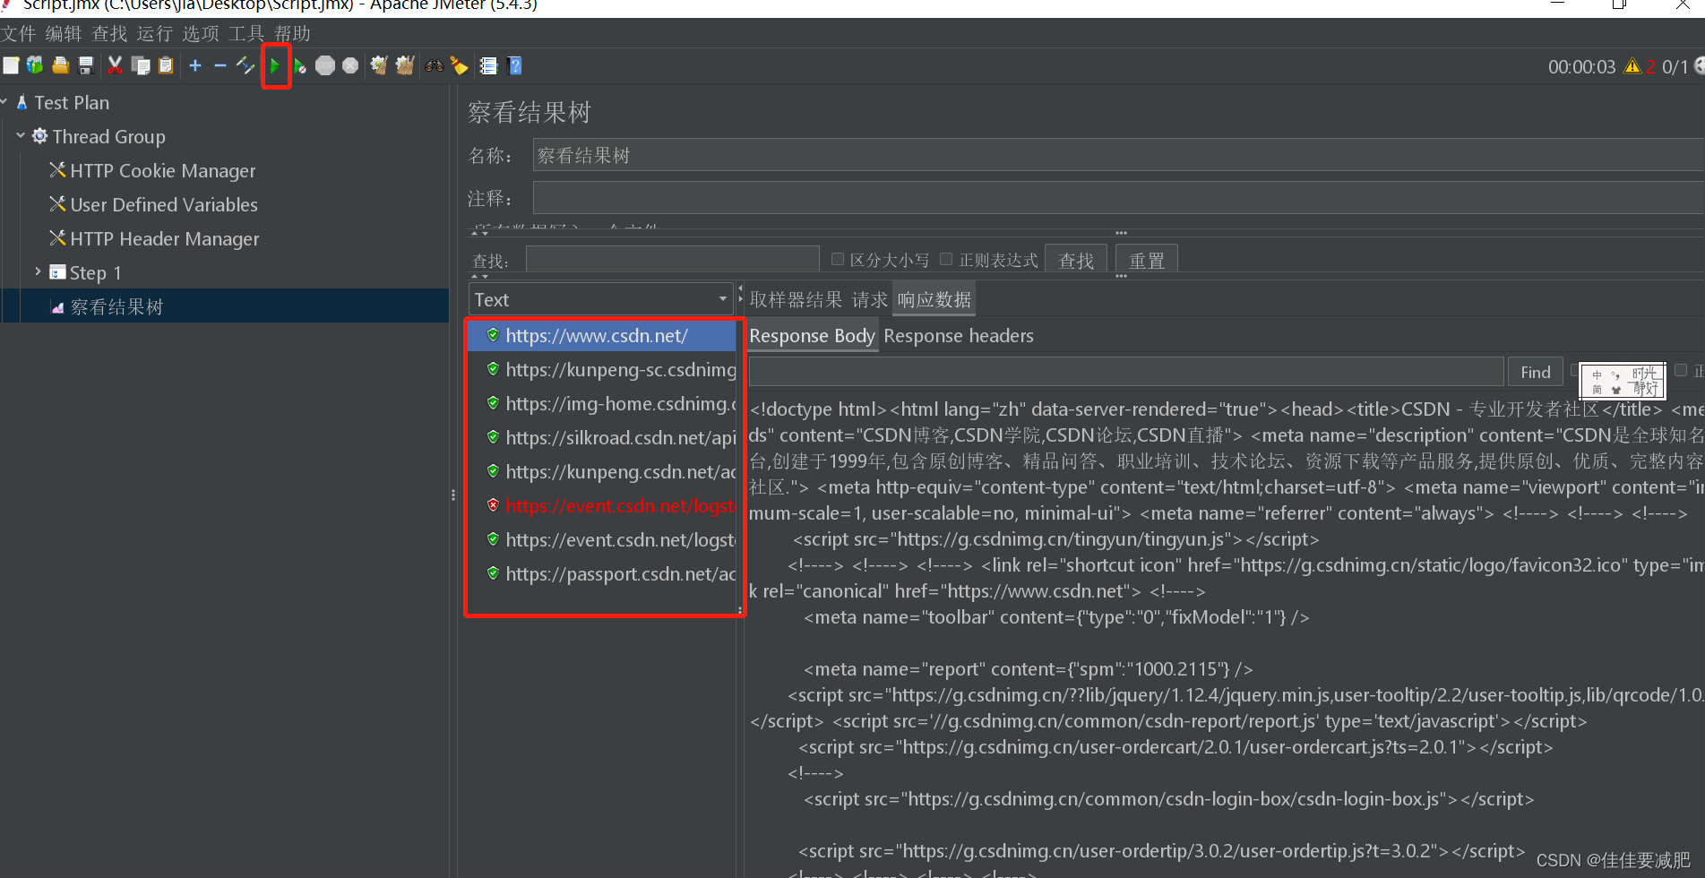Start the test with green play button
Viewport: 1705px width, 878px height.
[275, 65]
